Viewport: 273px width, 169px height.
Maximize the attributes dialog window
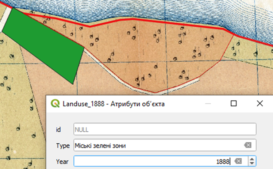pos(234,104)
